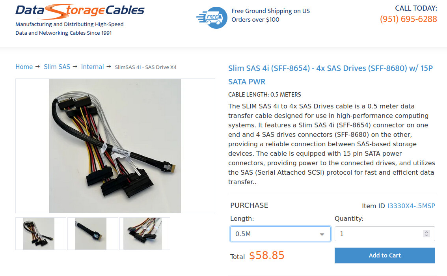
Task: Select the third thumbnail of SAS connectors
Action: [143, 233]
